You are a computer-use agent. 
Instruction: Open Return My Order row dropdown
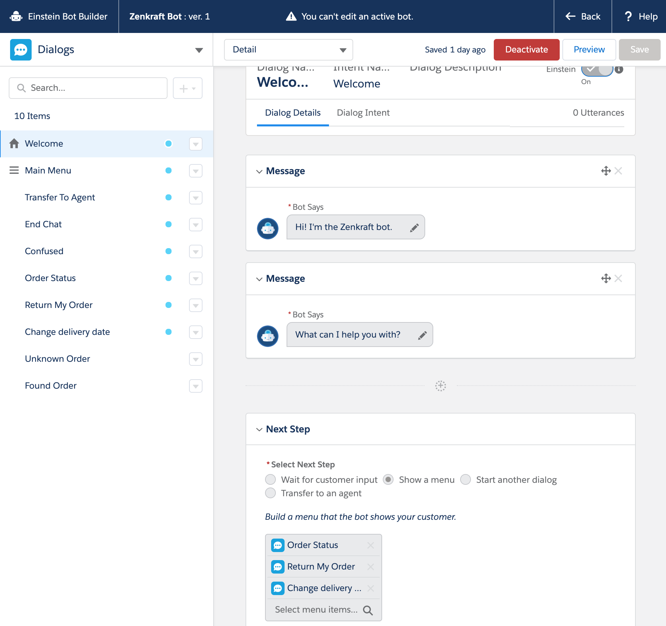(195, 305)
